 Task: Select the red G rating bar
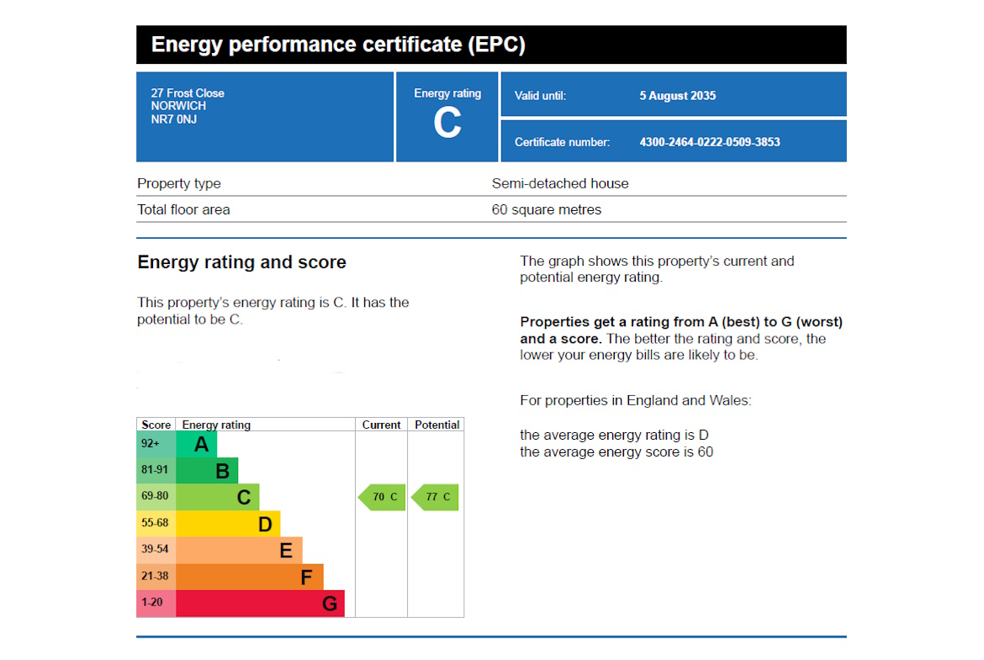point(261,603)
